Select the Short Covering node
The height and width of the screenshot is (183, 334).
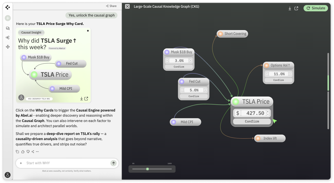click(x=232, y=34)
